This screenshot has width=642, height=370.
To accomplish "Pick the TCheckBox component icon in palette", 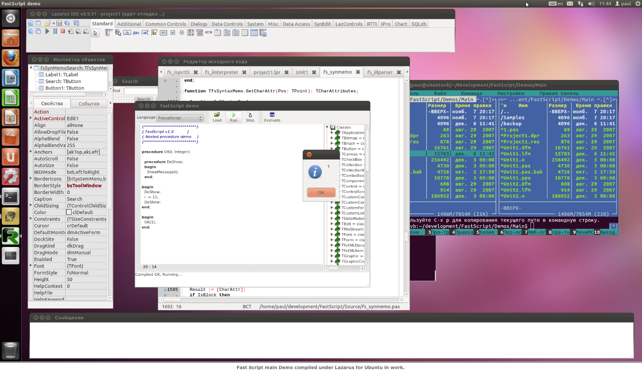I will point(173,32).
